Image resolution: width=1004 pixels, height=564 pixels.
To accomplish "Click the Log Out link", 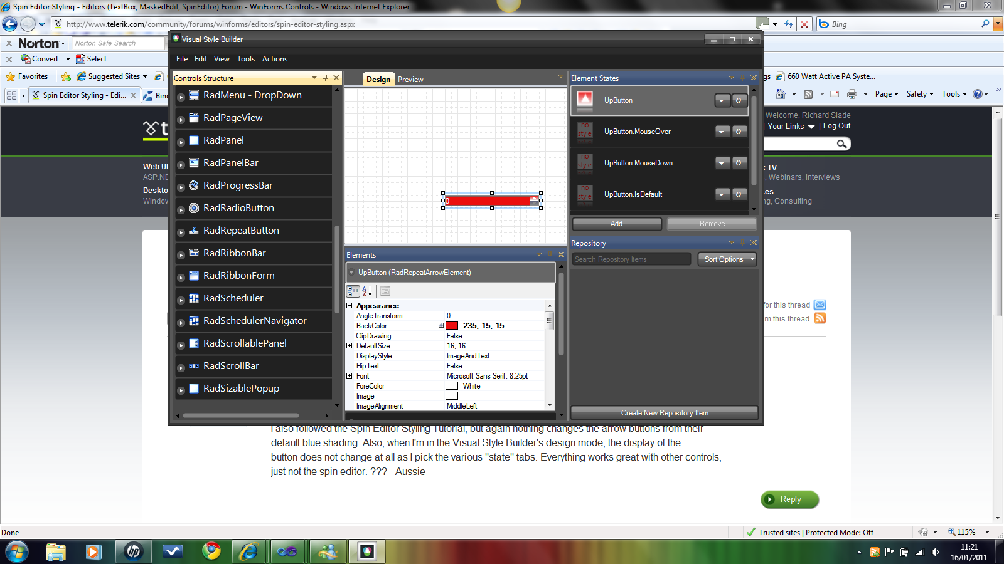I will pos(836,126).
